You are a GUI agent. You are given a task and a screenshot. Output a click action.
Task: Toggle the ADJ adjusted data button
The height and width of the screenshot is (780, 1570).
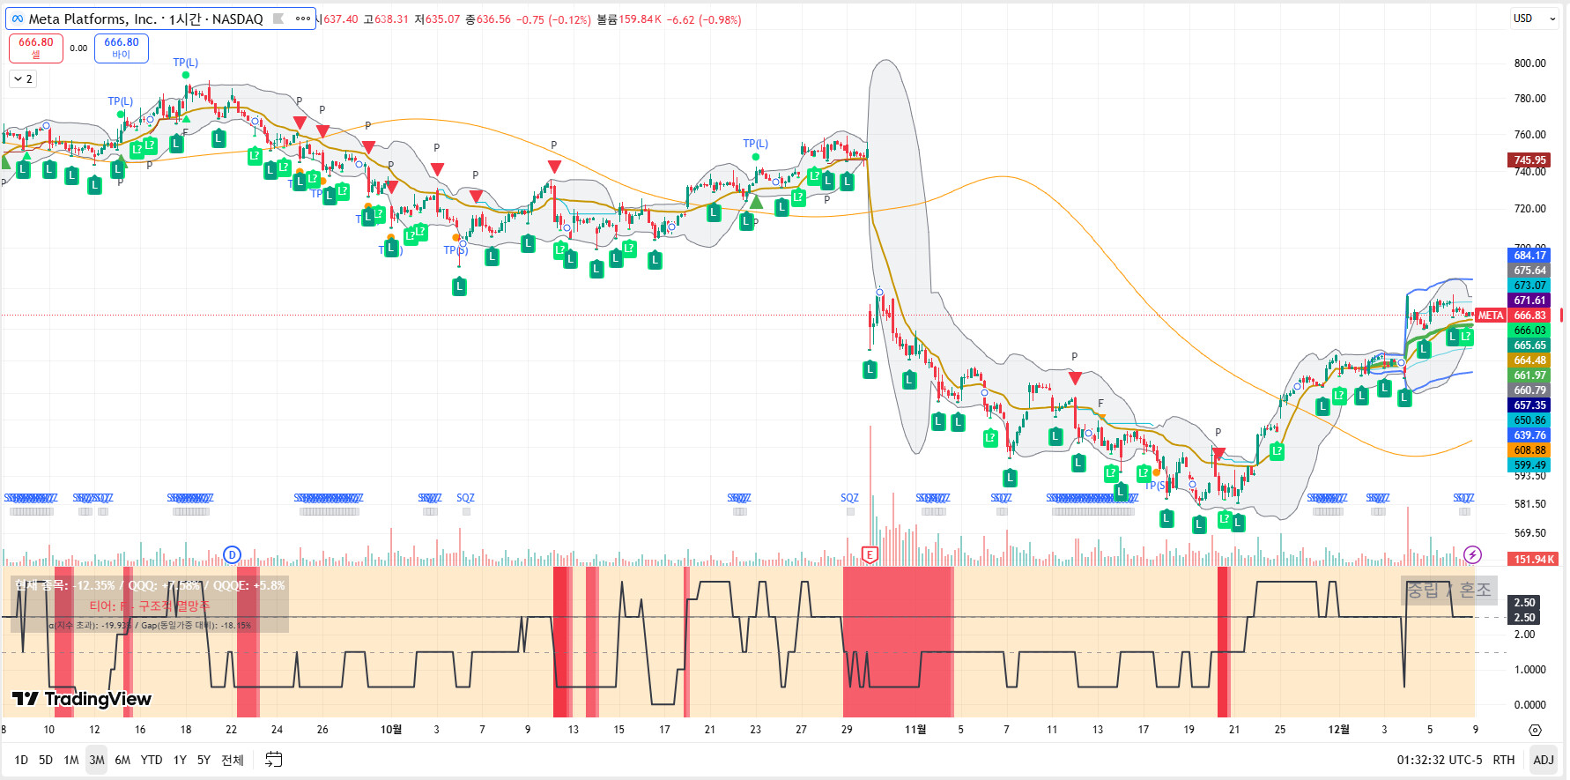[x=1543, y=760]
